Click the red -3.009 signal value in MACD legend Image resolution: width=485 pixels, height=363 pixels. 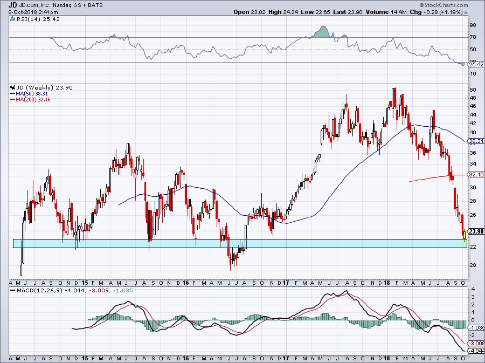coord(99,291)
